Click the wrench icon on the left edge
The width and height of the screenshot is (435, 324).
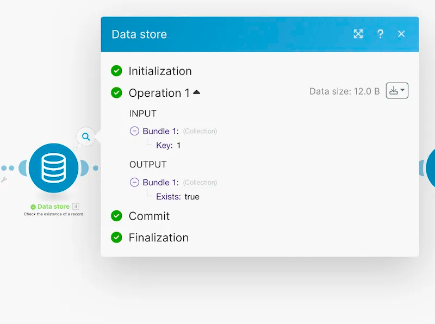coord(4,180)
